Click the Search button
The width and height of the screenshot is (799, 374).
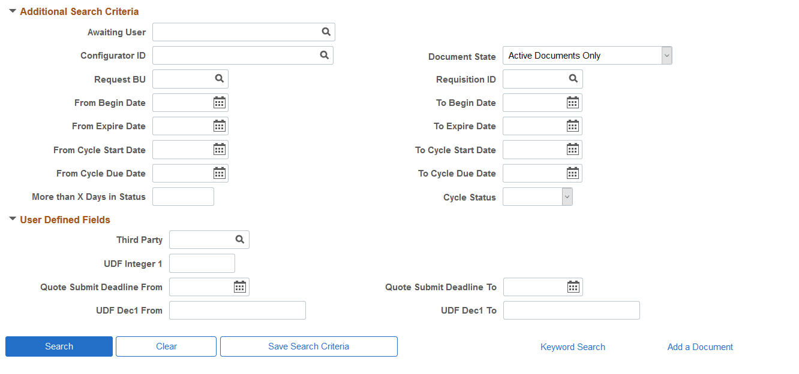point(58,346)
